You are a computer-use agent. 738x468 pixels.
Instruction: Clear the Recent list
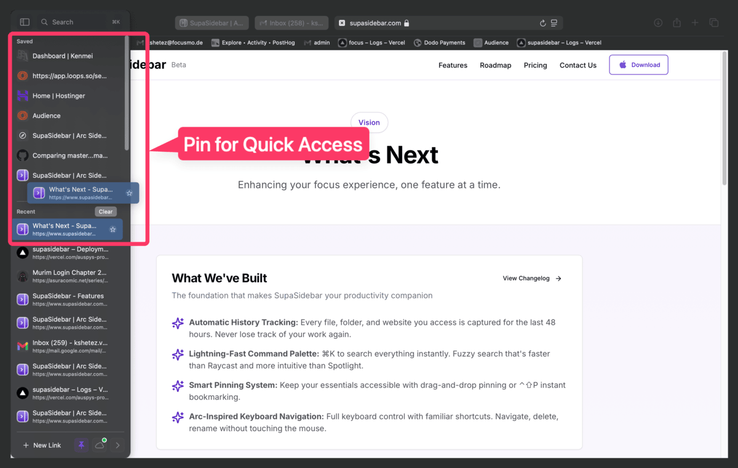tap(106, 212)
